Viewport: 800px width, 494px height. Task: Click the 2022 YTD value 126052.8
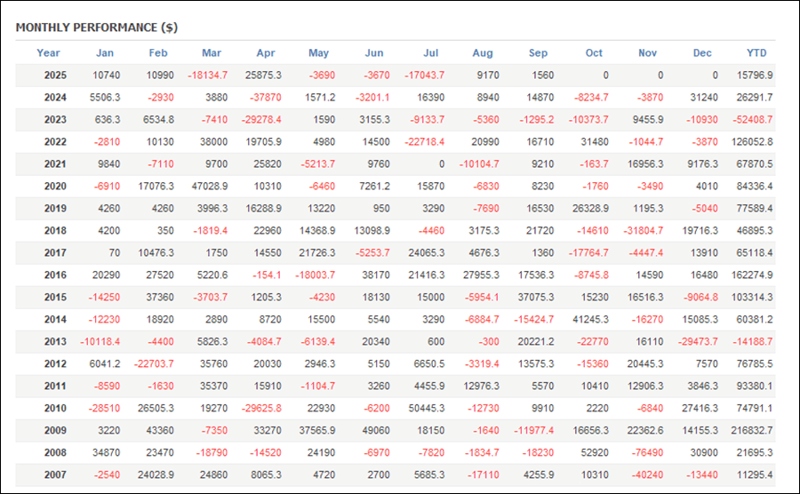751,142
